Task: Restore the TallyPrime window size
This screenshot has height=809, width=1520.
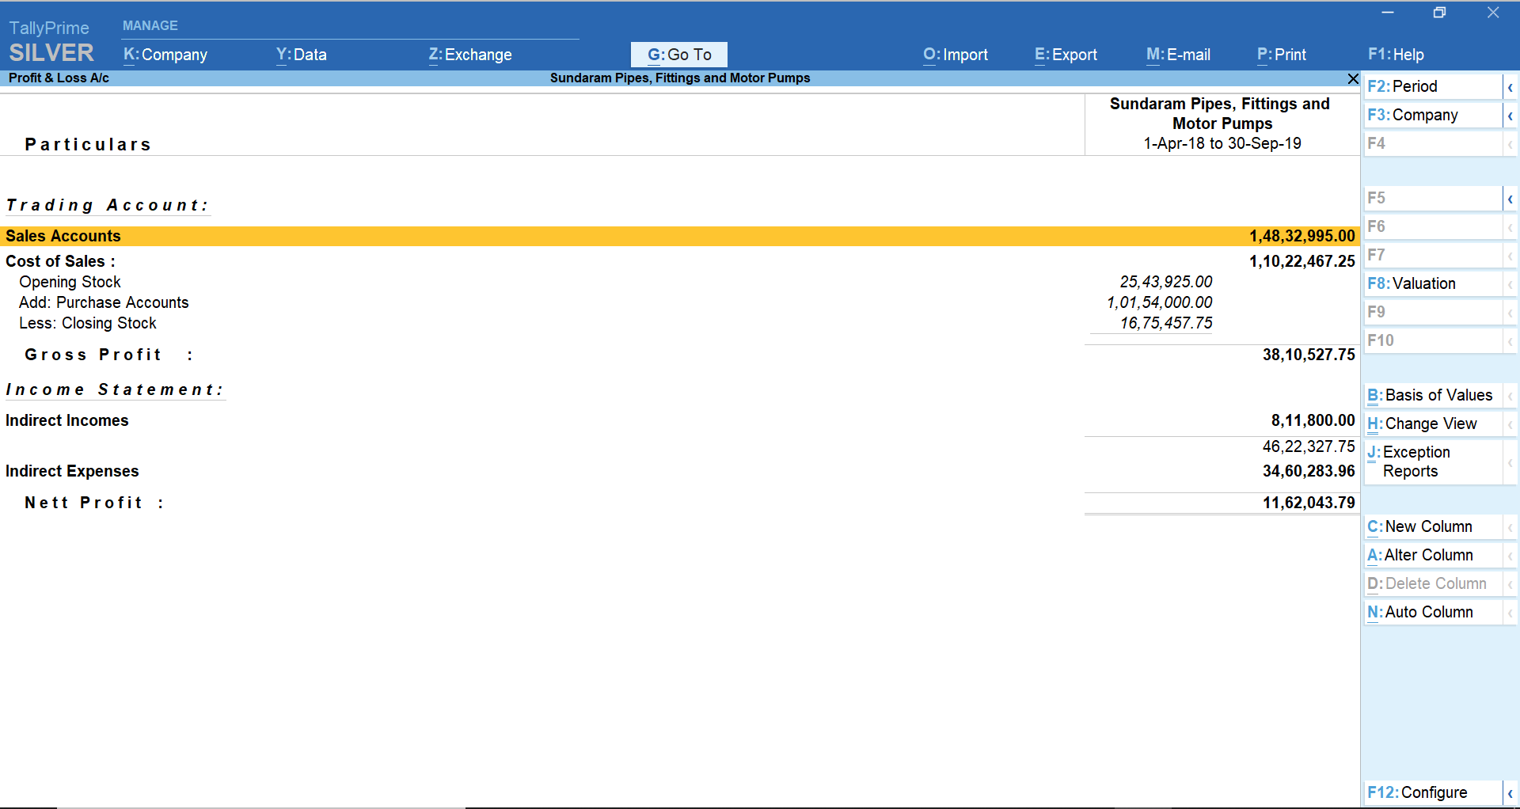Action: click(1439, 13)
